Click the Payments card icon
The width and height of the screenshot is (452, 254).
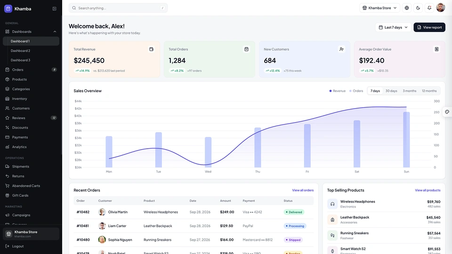[7, 137]
